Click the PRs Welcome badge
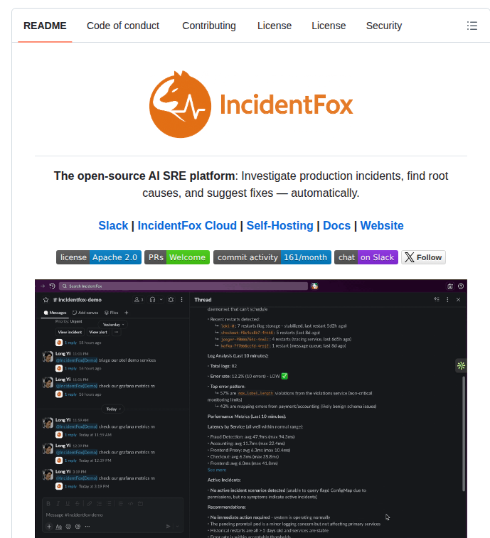This screenshot has width=490, height=538. tap(177, 257)
